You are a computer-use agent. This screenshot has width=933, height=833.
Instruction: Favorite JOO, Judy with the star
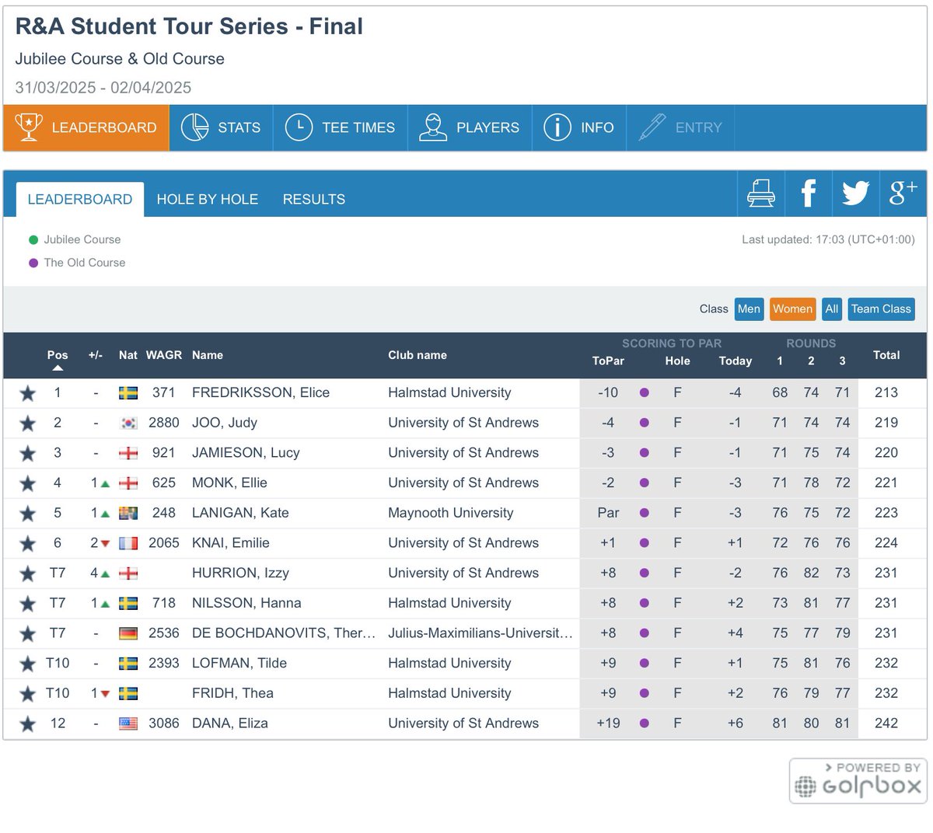(x=28, y=423)
